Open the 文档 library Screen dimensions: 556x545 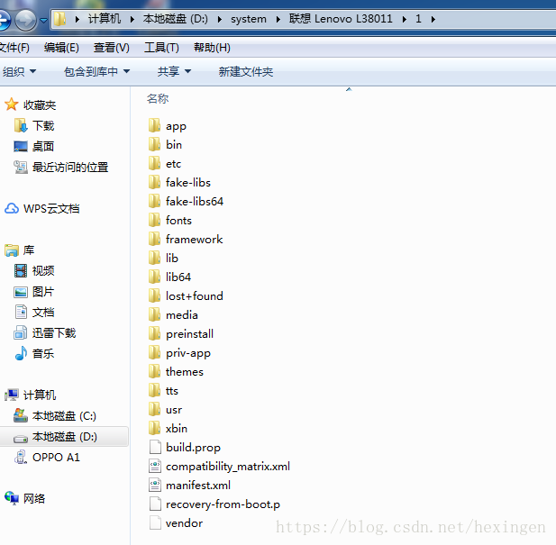coord(43,313)
